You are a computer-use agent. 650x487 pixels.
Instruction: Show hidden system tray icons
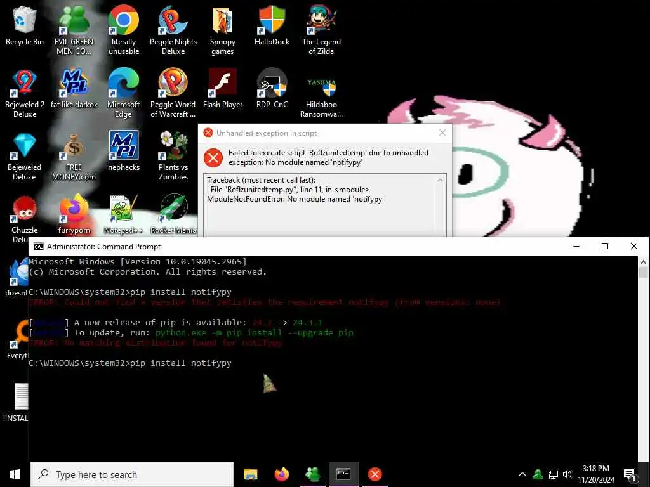point(522,474)
